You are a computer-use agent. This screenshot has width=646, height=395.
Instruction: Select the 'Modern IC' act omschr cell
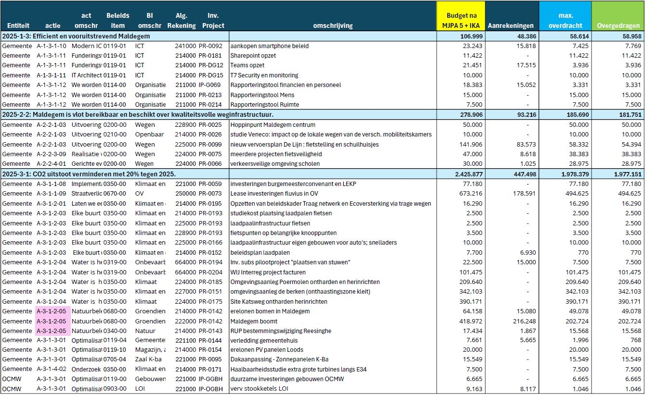point(87,46)
